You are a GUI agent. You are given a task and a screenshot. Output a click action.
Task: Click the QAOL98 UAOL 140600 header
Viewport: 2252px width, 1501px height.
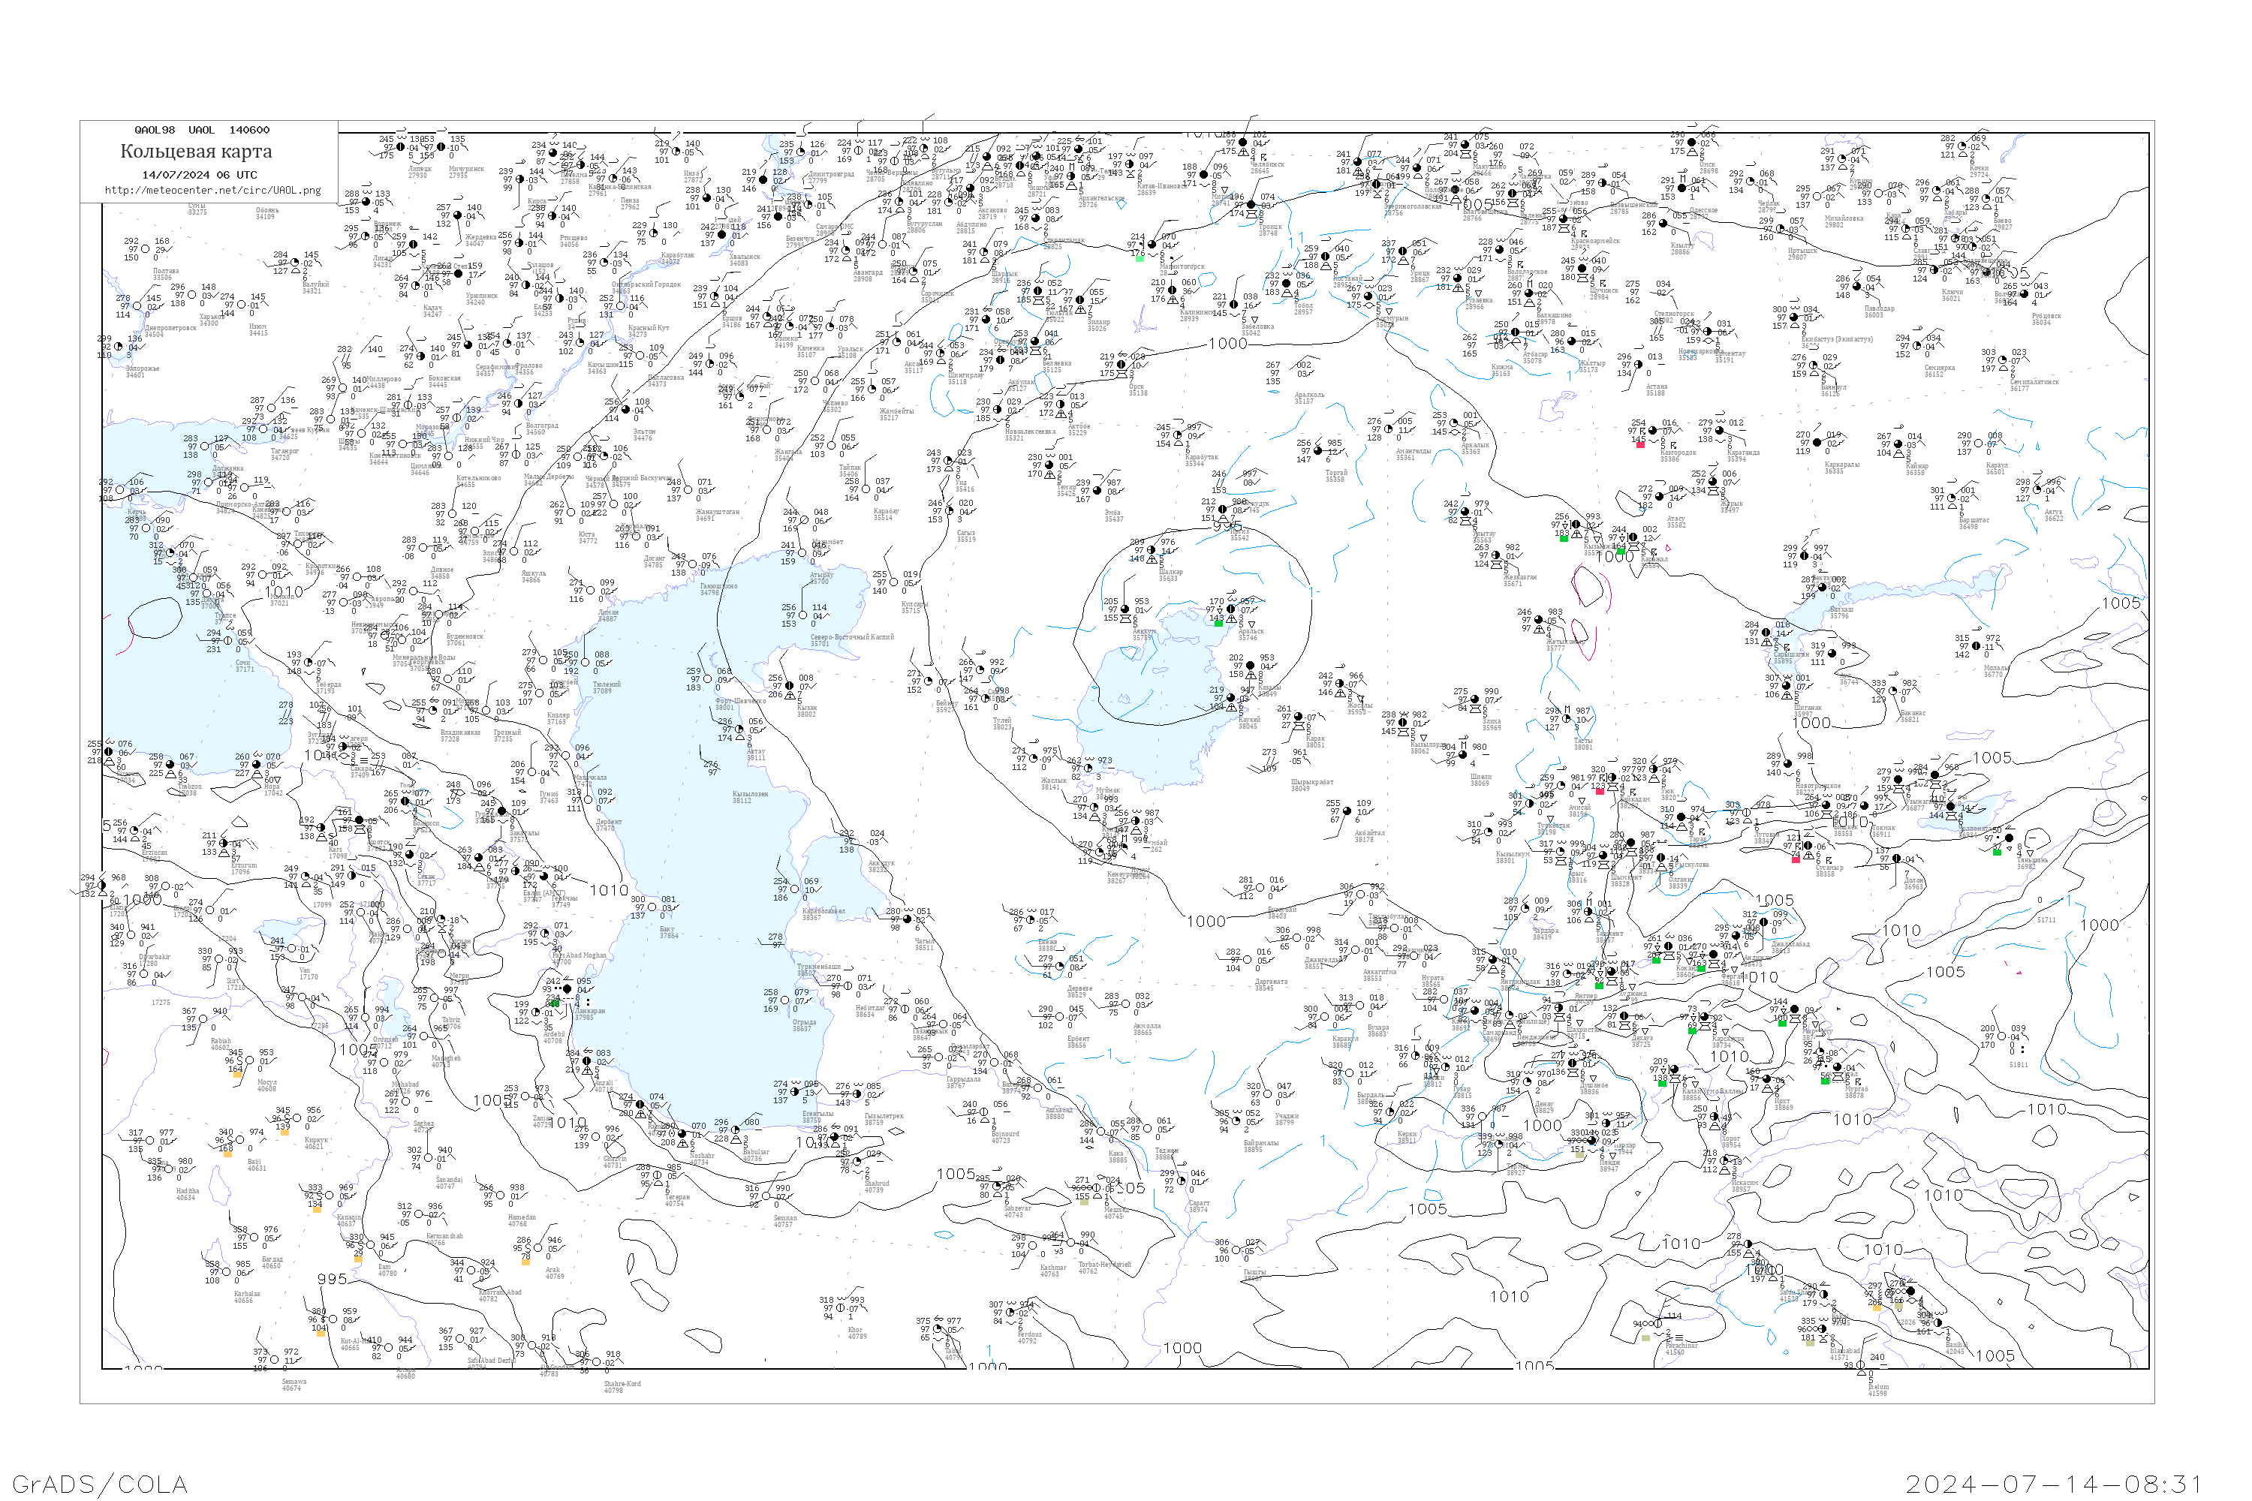tap(201, 130)
